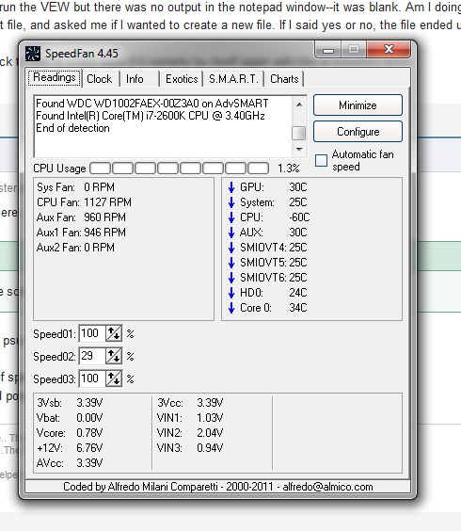Click the SpeedFan app icon in title bar
461x531 pixels.
(33, 54)
